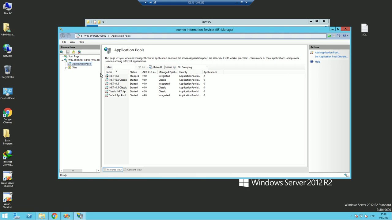Open This PC desktop icon
This screenshot has height=220, width=392.
(8, 9)
